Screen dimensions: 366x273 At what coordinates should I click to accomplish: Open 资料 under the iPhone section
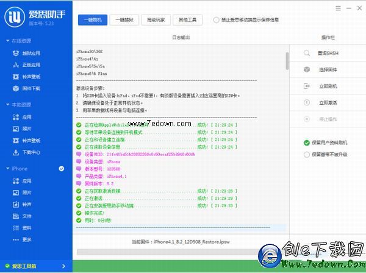pyautogui.click(x=22, y=228)
